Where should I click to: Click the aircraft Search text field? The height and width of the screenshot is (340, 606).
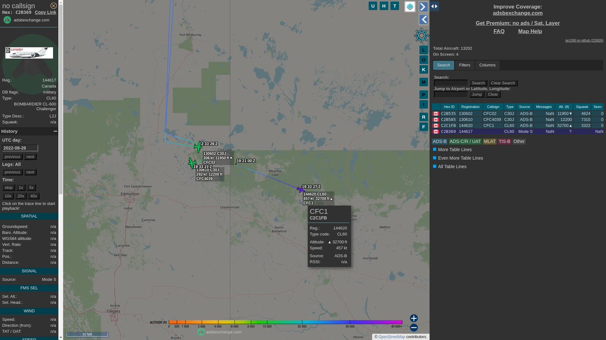(x=451, y=83)
